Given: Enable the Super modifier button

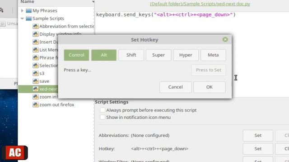Looking at the screenshot, I should point(158,55).
